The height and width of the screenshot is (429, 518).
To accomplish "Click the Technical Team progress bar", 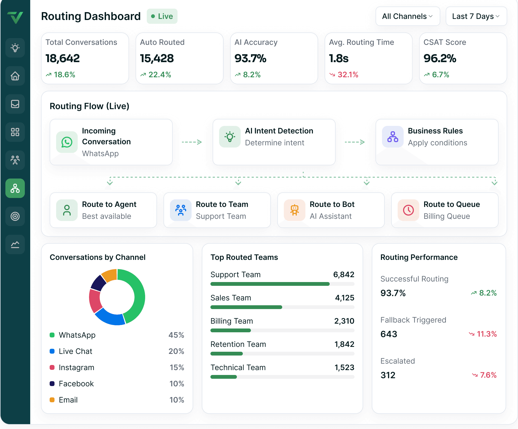I will click(x=282, y=377).
